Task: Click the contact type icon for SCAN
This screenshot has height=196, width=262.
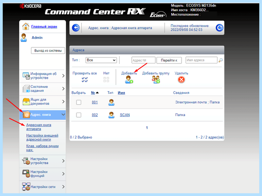Action: [x=111, y=115]
